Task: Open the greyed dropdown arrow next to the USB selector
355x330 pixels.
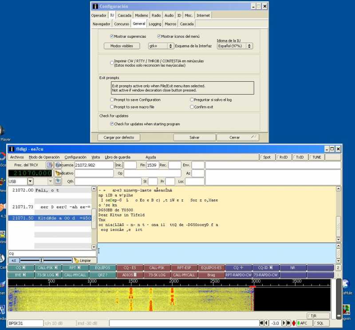Action: tap(51, 181)
